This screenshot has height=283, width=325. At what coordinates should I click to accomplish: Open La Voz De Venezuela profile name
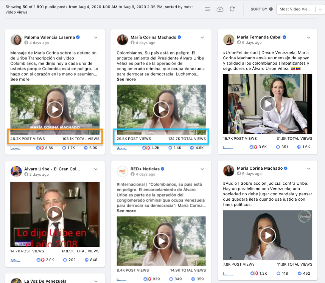45,281
